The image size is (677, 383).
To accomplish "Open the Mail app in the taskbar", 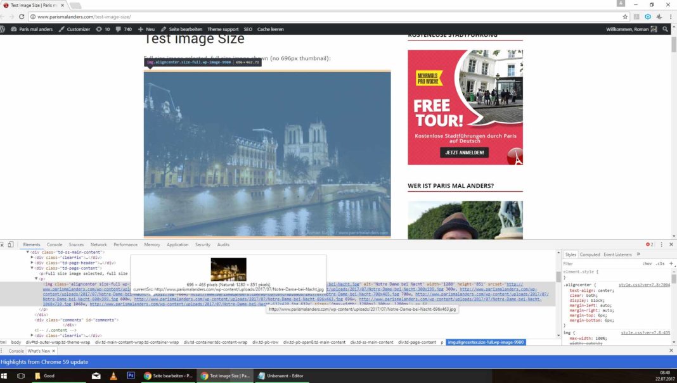I will point(96,375).
